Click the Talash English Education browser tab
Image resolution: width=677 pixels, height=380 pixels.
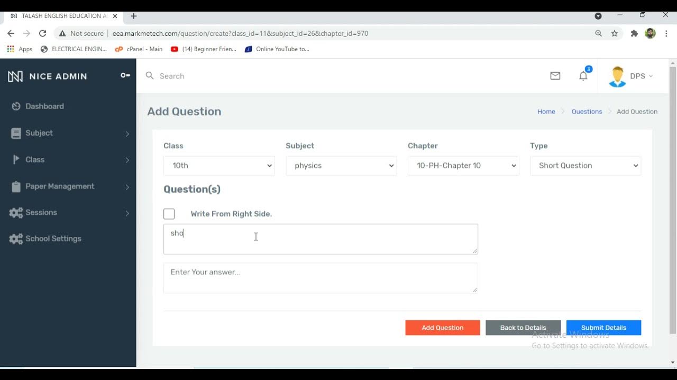[63, 16]
